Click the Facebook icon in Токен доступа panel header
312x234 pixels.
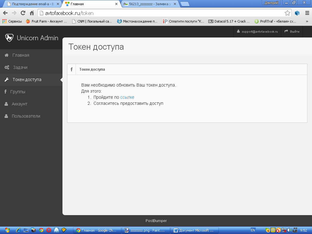click(x=72, y=69)
